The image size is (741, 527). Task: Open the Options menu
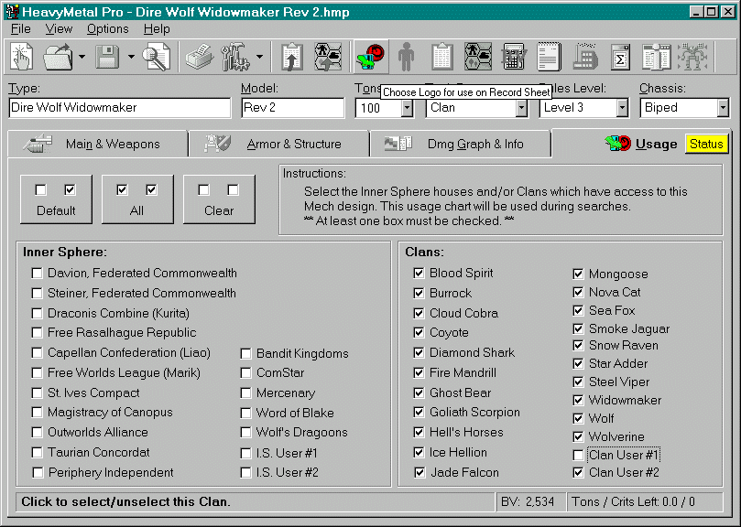(x=107, y=28)
